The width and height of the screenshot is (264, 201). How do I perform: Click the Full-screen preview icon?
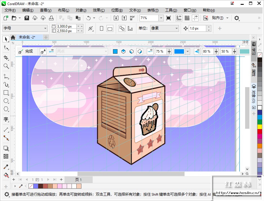point(168,18)
